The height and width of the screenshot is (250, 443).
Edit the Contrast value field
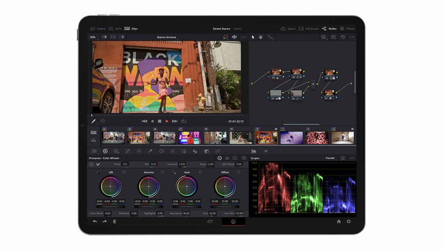click(x=182, y=164)
